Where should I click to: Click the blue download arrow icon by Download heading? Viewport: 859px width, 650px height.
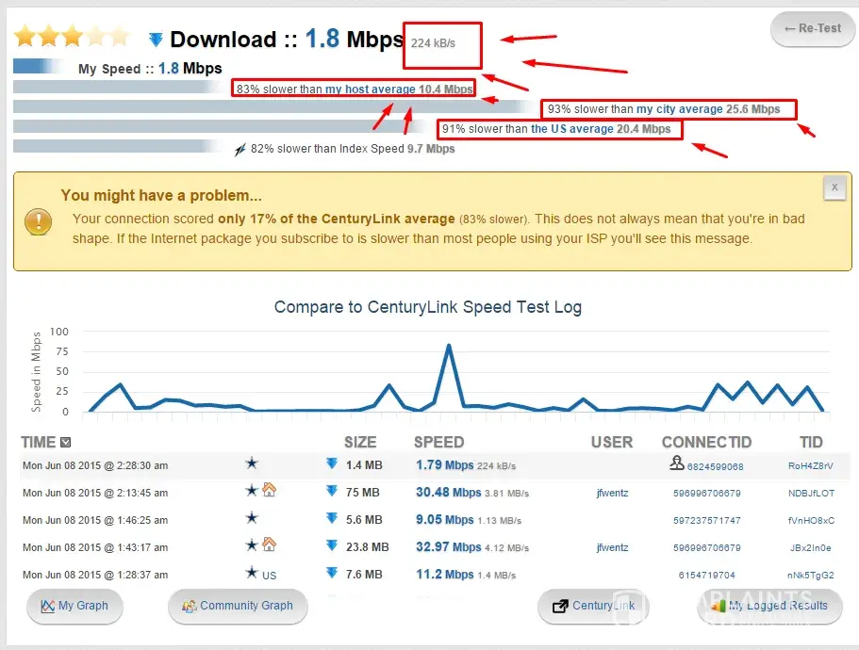click(x=157, y=40)
